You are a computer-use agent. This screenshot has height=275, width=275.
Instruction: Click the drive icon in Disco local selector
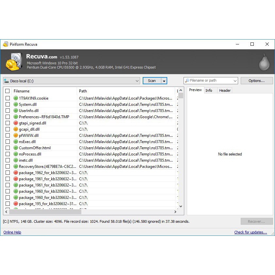(x=6, y=81)
